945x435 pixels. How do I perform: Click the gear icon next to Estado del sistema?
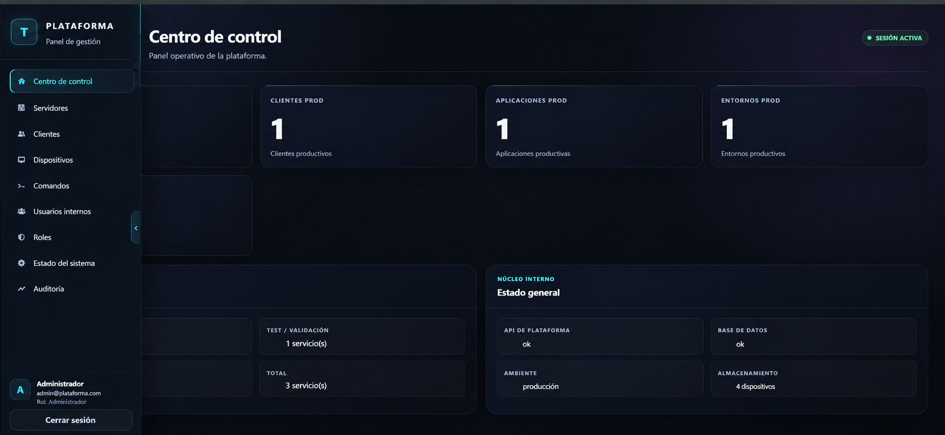point(21,263)
